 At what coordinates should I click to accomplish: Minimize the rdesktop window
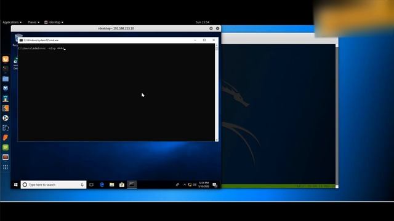pos(211,28)
